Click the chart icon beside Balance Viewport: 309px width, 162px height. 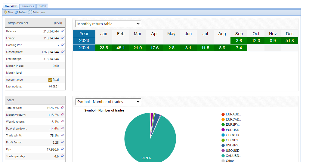[63, 31]
